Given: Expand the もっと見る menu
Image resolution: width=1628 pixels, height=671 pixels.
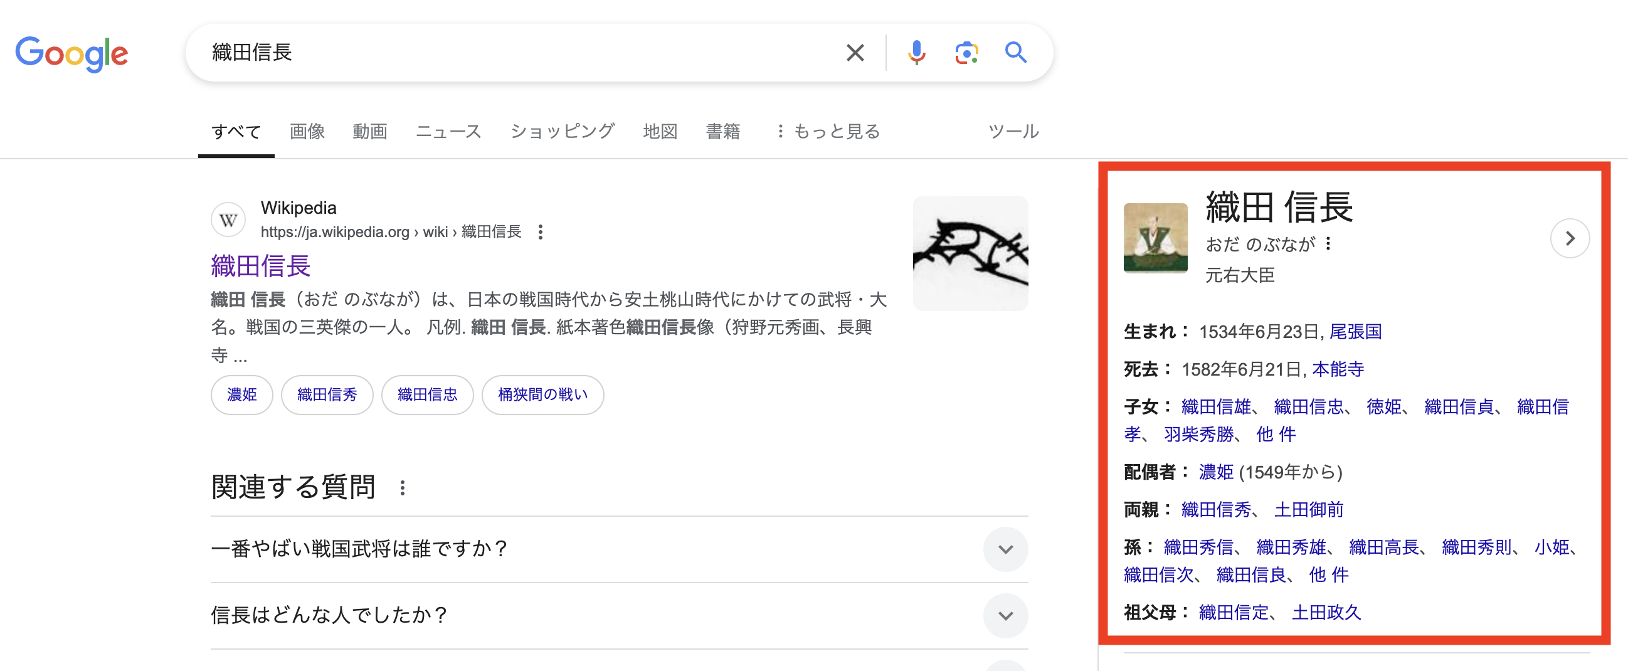Looking at the screenshot, I should point(828,132).
